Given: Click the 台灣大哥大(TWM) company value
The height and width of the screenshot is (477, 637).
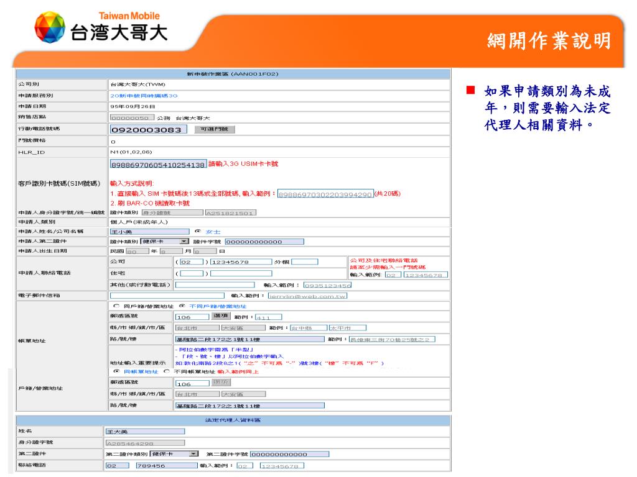Looking at the screenshot, I should point(137,84).
